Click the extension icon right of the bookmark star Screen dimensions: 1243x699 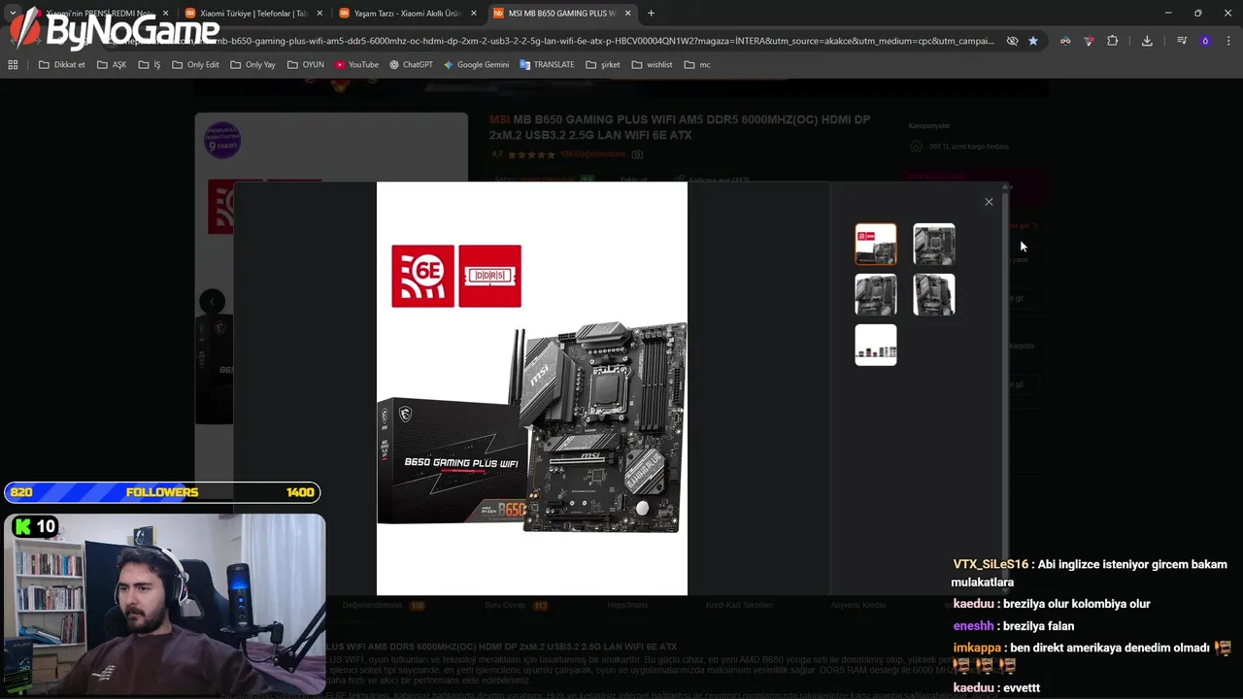coord(1065,41)
